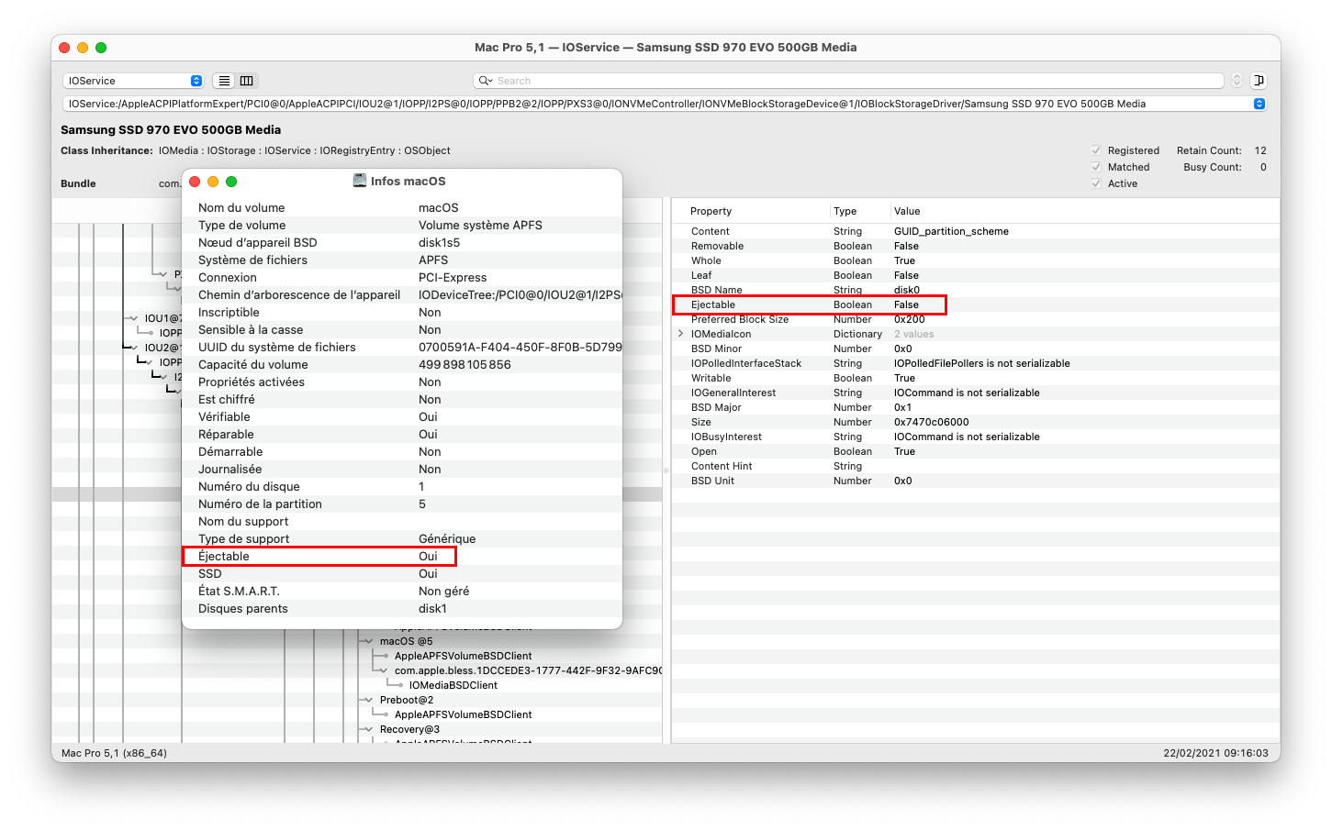Click the IODeviceTree path value in Infos

[x=520, y=294]
